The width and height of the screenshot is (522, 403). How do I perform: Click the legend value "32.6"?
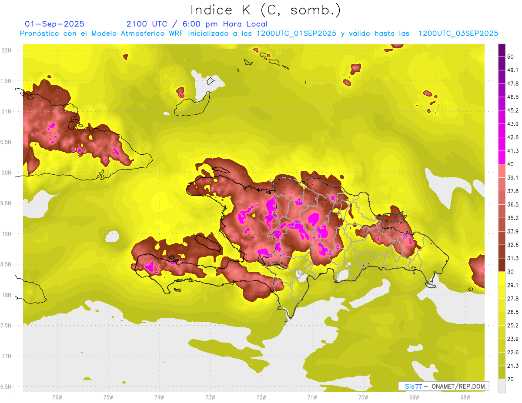(513, 245)
